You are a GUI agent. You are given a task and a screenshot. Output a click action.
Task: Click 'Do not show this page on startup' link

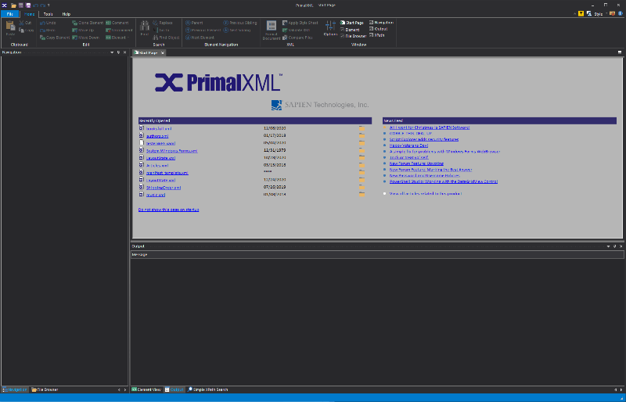click(x=168, y=210)
